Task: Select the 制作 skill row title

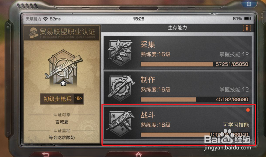Action: coord(148,80)
